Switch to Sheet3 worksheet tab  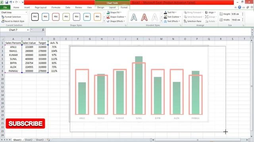(x=40, y=140)
